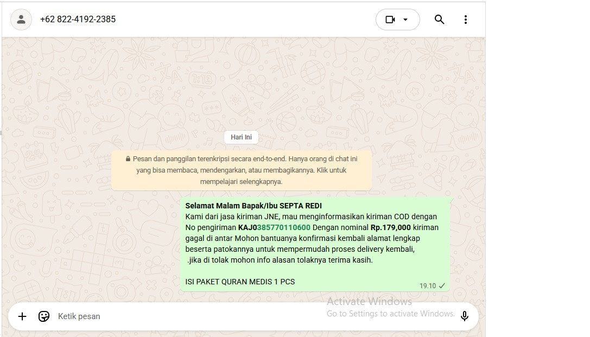
Task: Start a video call
Action: click(390, 20)
